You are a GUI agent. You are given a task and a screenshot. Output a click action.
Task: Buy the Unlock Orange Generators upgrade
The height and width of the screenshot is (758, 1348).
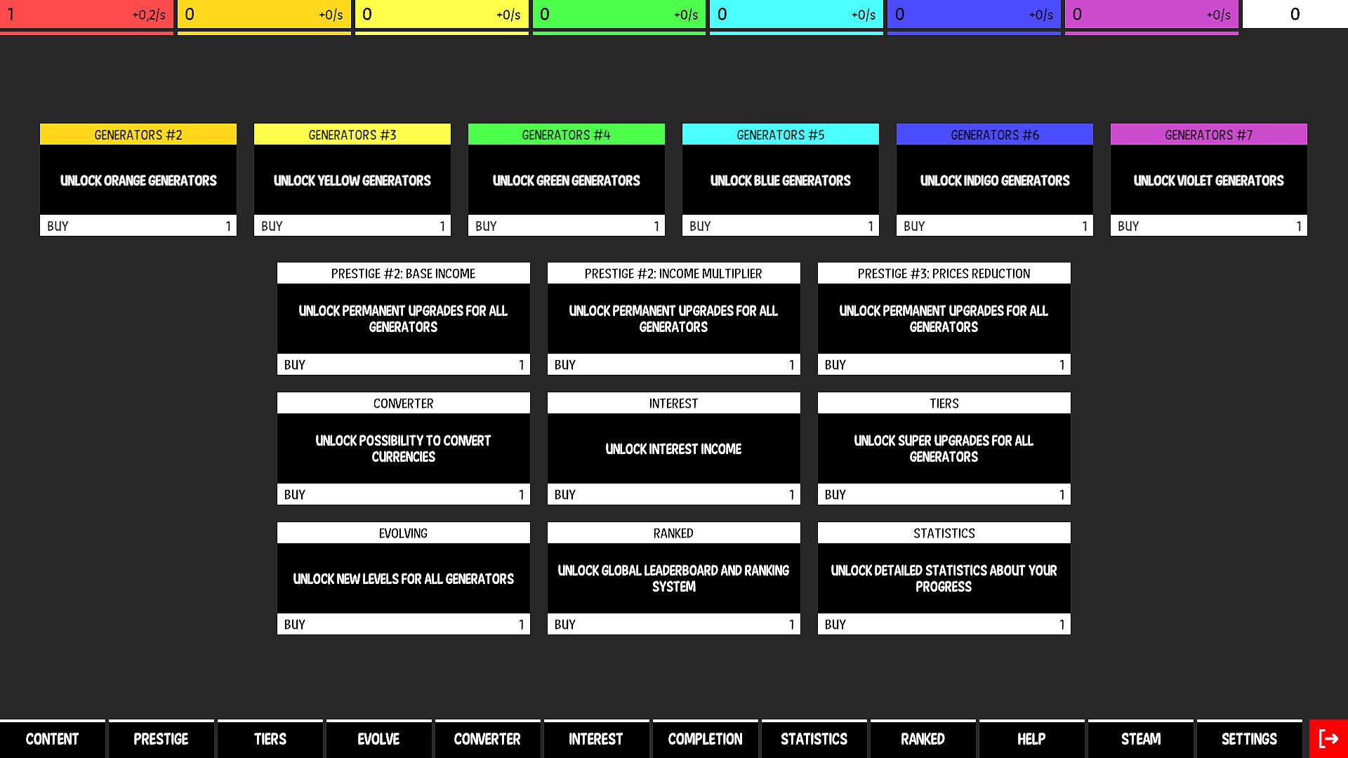tap(138, 226)
